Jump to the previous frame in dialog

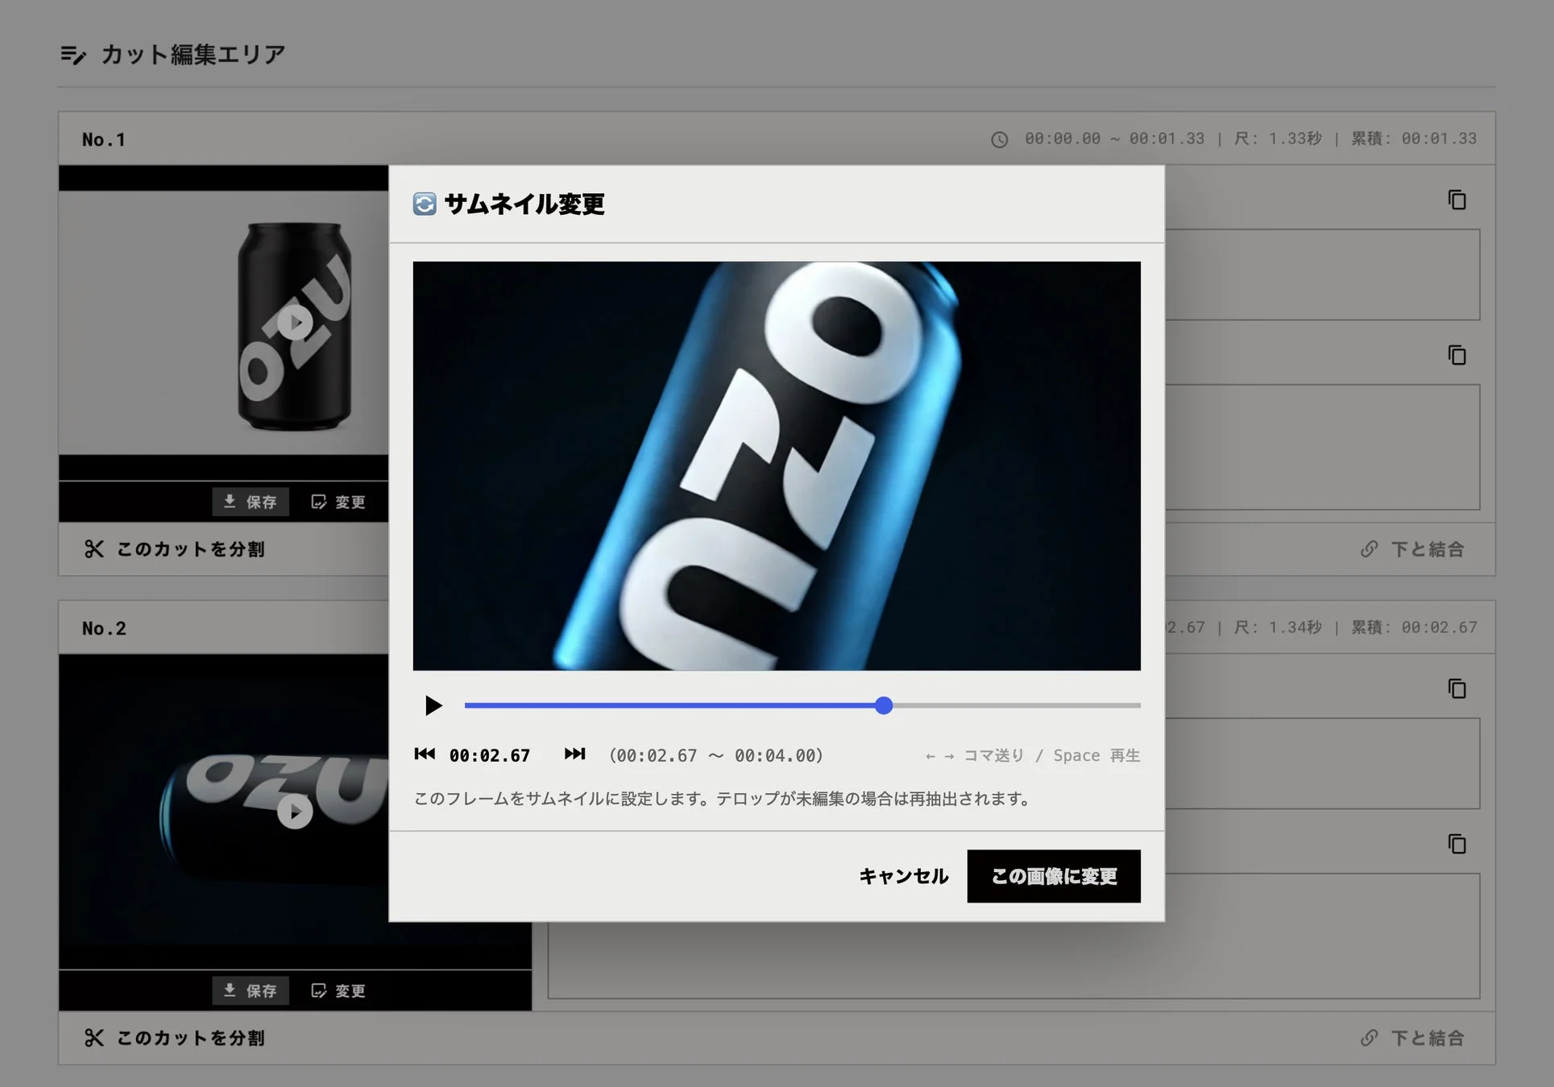pos(425,754)
